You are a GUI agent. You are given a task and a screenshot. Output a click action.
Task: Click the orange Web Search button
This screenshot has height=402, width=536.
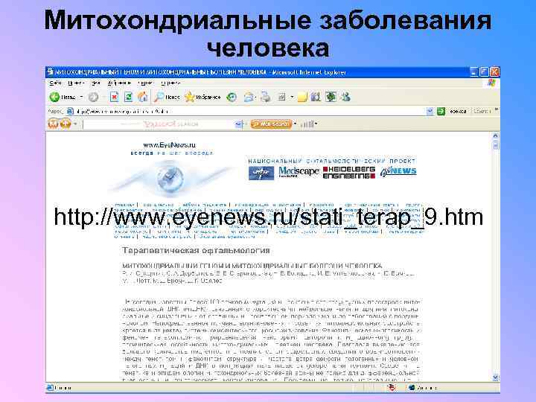(x=271, y=124)
